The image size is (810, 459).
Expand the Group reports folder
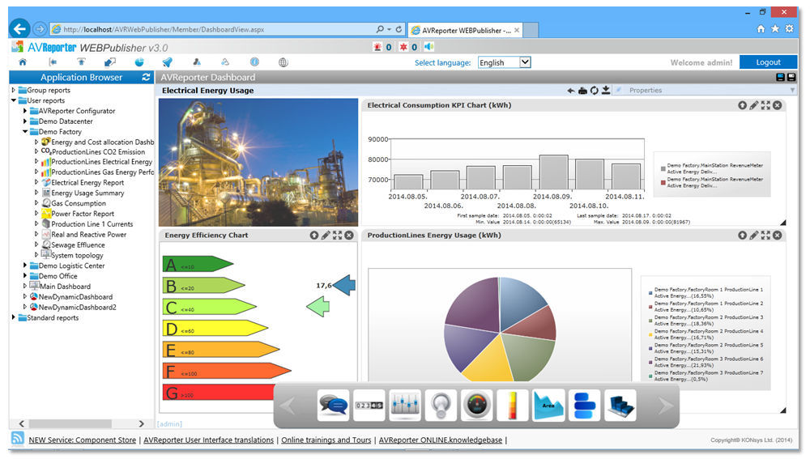tap(14, 90)
